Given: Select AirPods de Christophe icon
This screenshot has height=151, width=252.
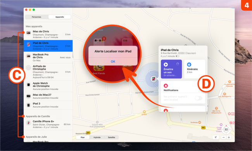Looking at the screenshot, I should [x=28, y=67].
